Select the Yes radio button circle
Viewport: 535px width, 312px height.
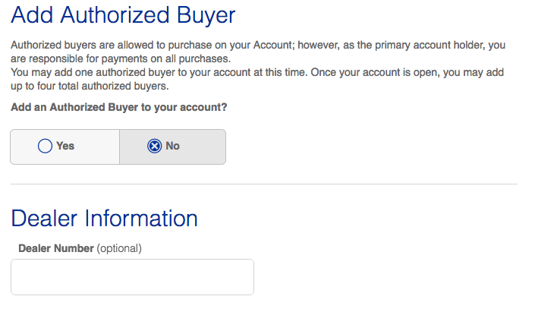pyautogui.click(x=45, y=146)
